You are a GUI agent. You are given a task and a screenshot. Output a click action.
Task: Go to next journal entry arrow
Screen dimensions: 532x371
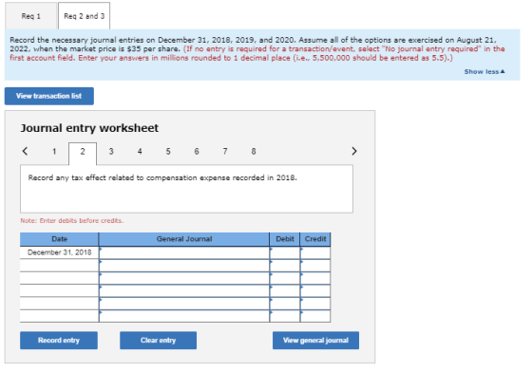pyautogui.click(x=354, y=151)
